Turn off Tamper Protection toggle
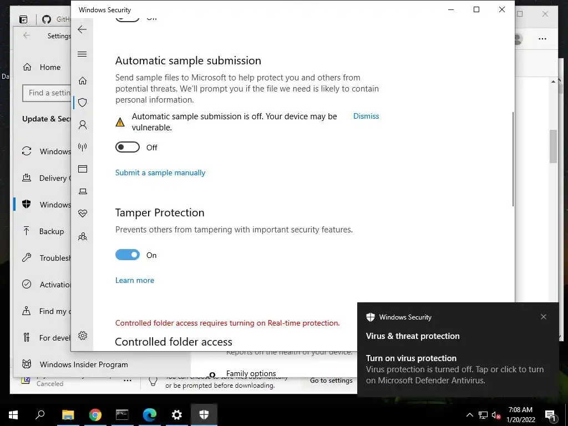Viewport: 568px width, 426px height. coord(128,255)
